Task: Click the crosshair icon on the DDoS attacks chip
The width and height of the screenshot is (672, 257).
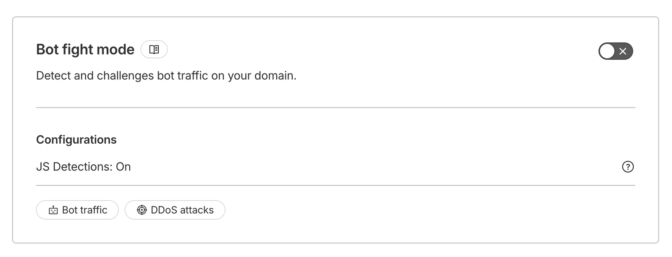Action: pos(142,210)
